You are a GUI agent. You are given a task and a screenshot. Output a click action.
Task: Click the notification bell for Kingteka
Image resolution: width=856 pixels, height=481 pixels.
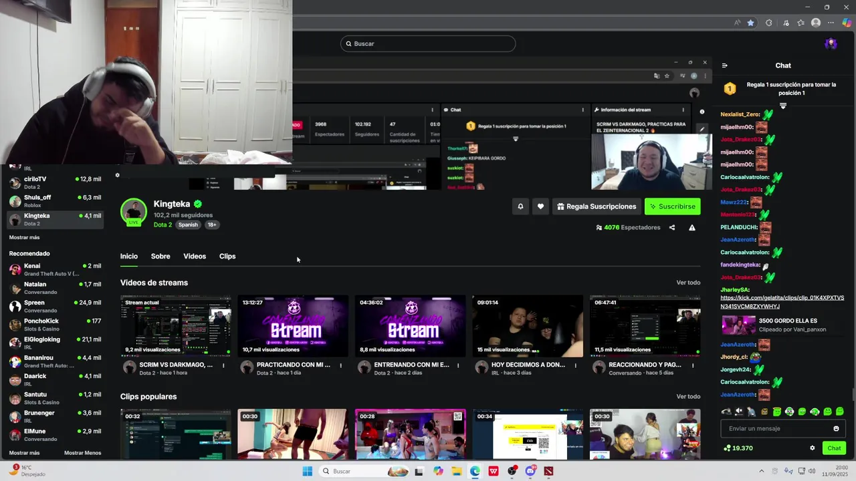pos(520,206)
